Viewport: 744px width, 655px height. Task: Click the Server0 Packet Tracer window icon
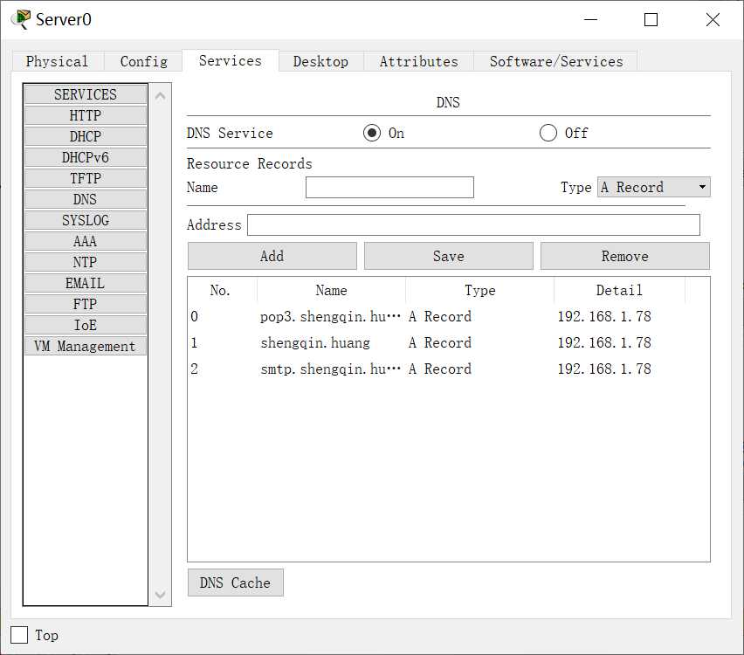click(21, 19)
